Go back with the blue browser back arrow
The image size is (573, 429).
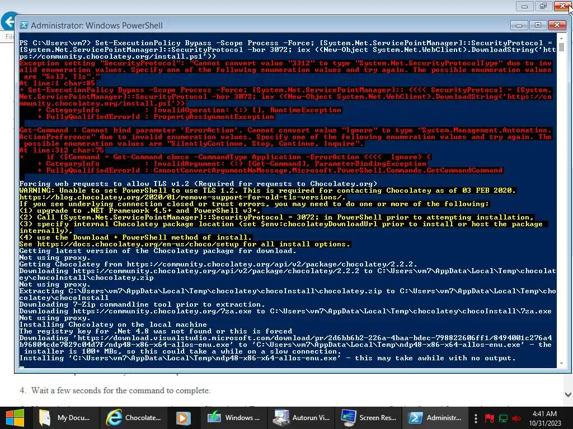[10, 21]
